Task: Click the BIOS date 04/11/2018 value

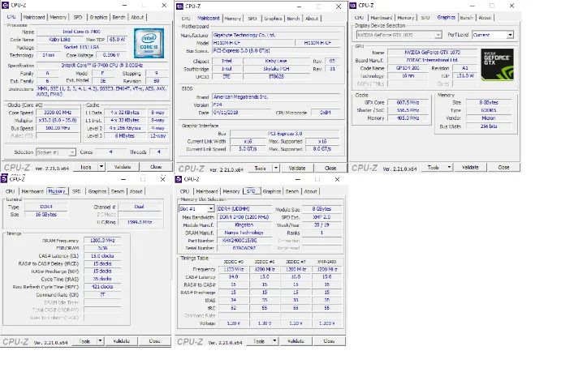Action: click(241, 113)
